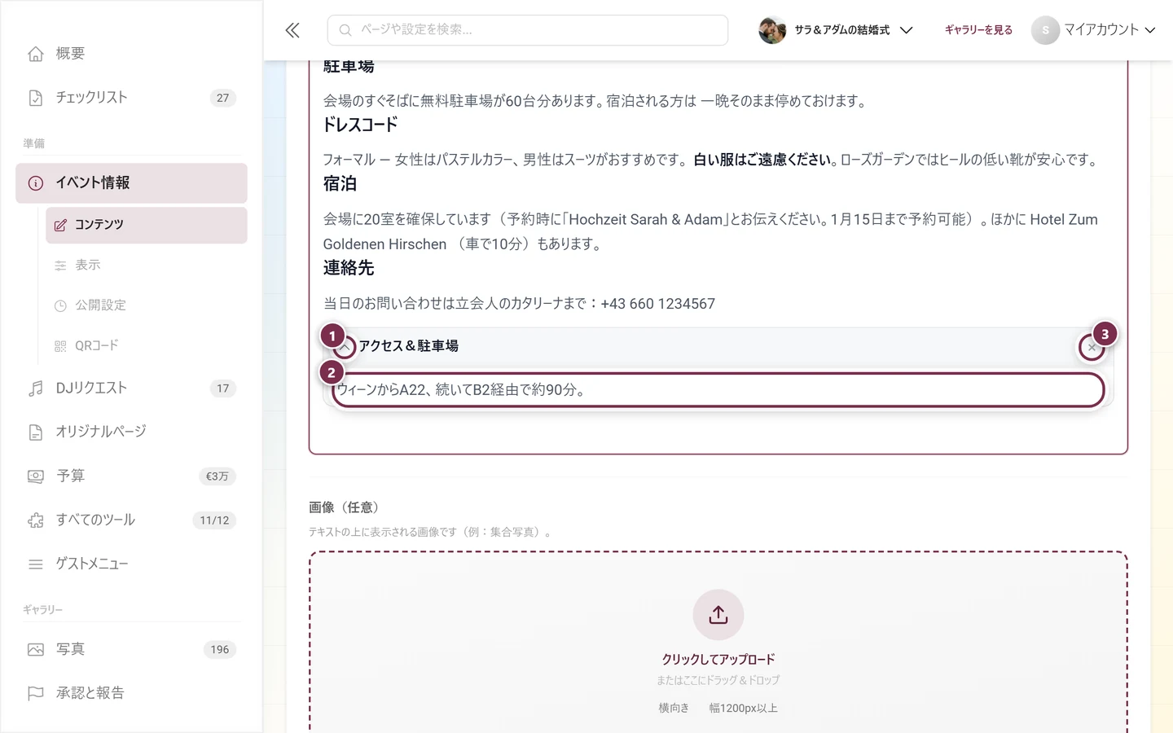The image size is (1173, 733).
Task: Select the コンテンツ sub-item
Action: (147, 225)
